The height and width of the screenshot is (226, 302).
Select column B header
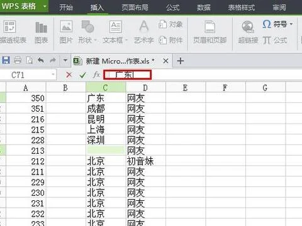(x=65, y=87)
